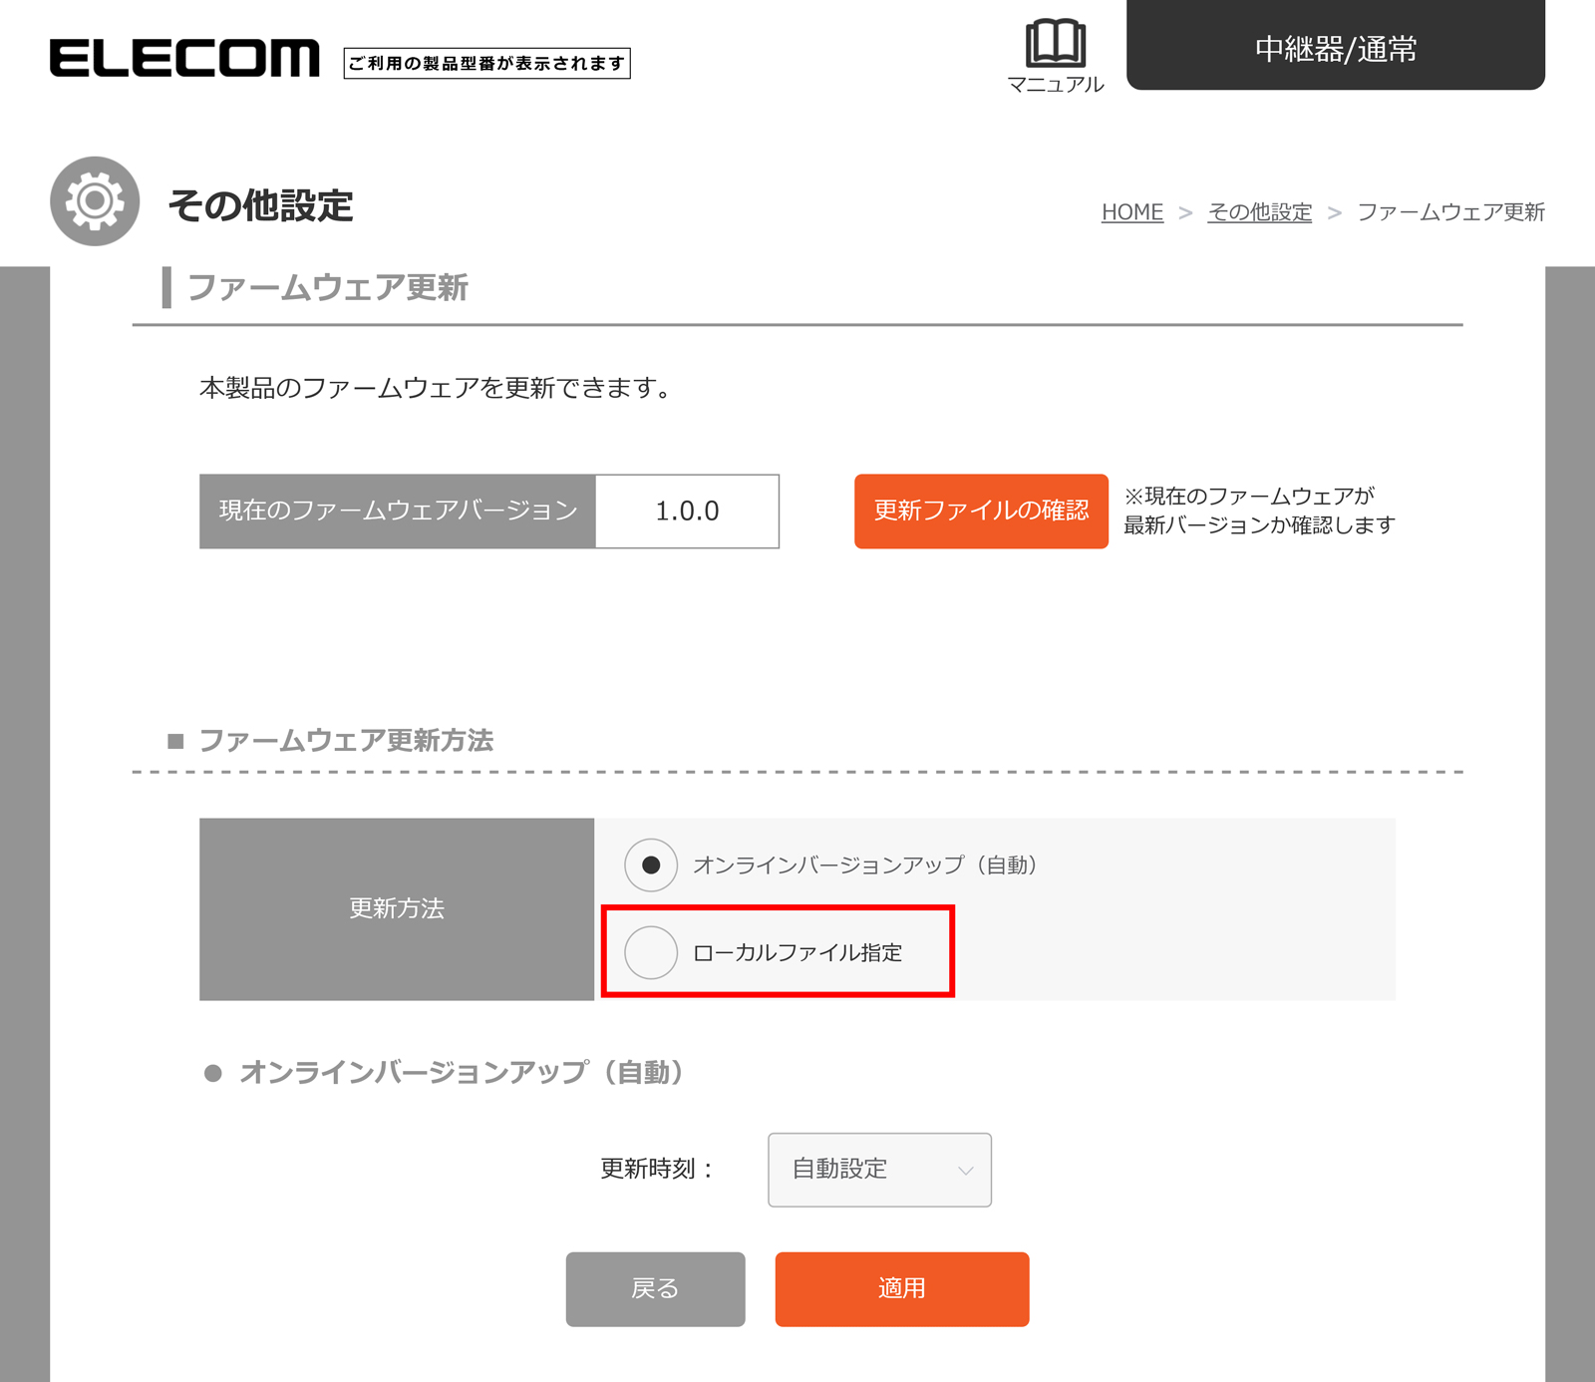This screenshot has height=1382, width=1595.
Task: Click the 更新方法 label cell
Action: pos(397,909)
